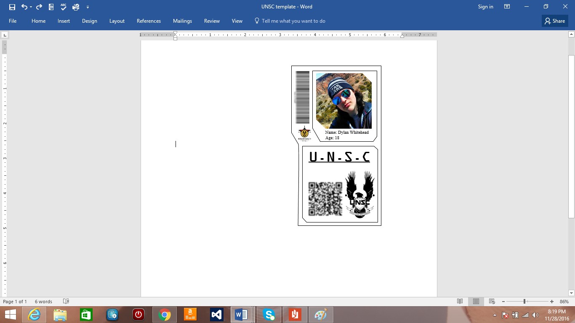The height and width of the screenshot is (323, 575).
Task: Undo the last action
Action: [24, 7]
